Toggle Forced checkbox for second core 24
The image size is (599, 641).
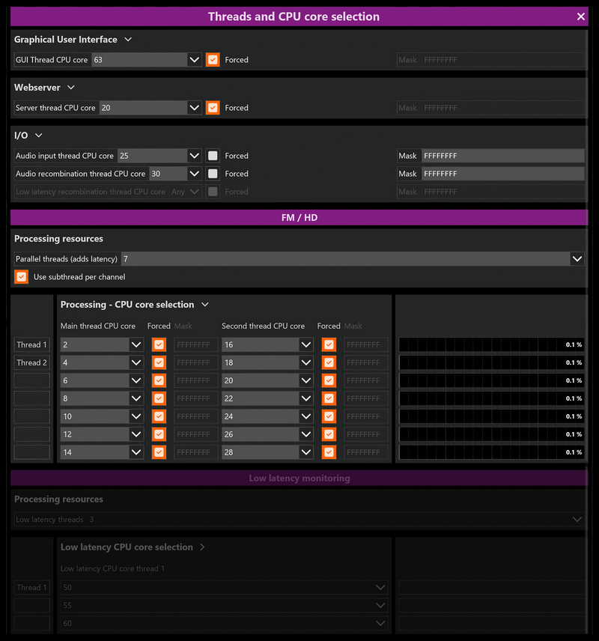(329, 416)
